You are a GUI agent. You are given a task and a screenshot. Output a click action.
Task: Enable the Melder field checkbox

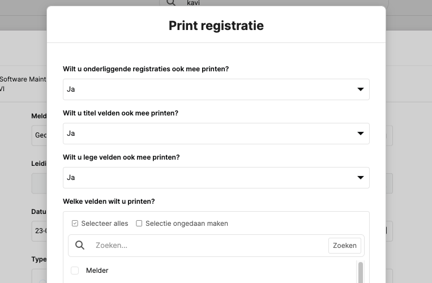75,271
